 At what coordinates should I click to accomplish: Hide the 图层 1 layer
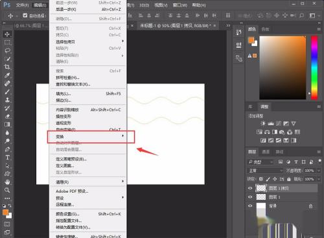point(250,197)
